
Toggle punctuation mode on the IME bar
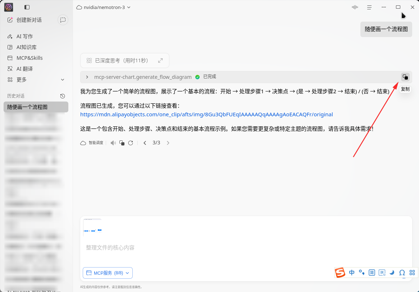tap(361, 273)
